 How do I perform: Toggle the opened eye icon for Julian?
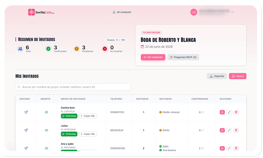pos(46,130)
